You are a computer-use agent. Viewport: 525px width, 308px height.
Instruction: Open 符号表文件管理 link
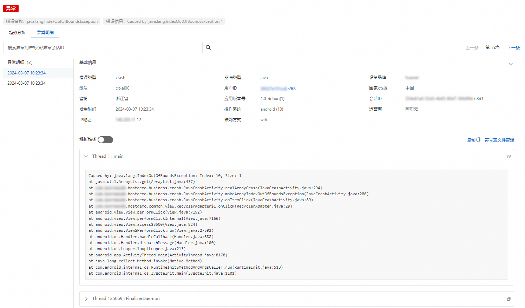point(499,140)
